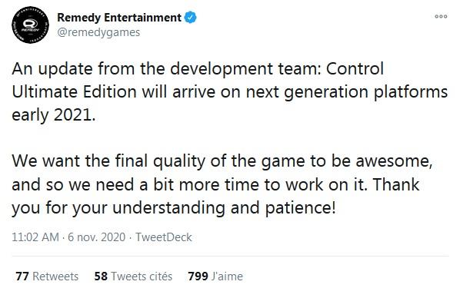Click the 'you for your understanding' line
Screen dimensions: 460x288
point(173,208)
